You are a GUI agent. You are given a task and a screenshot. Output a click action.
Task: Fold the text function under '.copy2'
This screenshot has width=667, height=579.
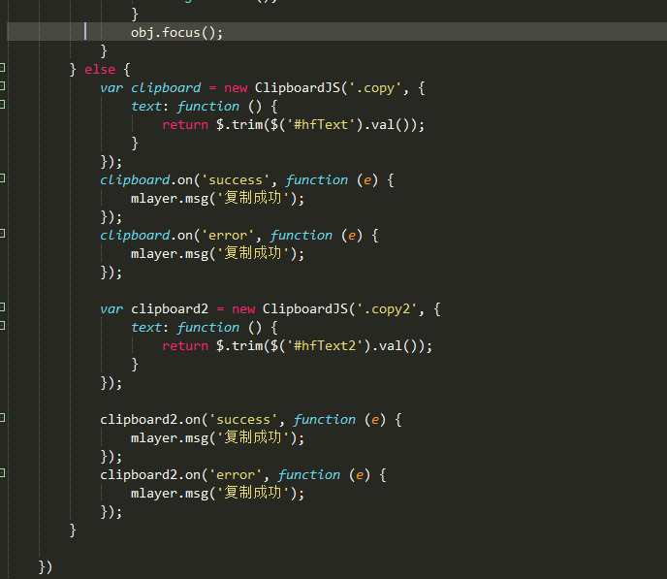click(x=2, y=326)
